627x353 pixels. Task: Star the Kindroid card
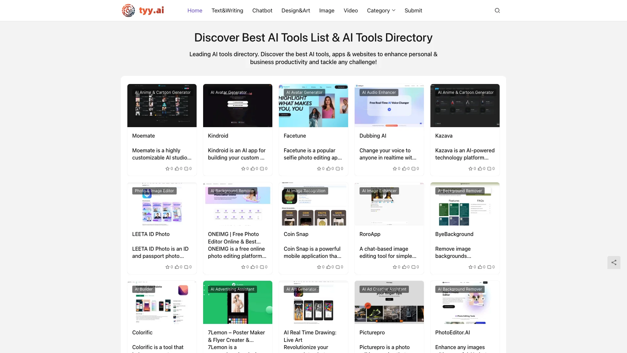243,169
